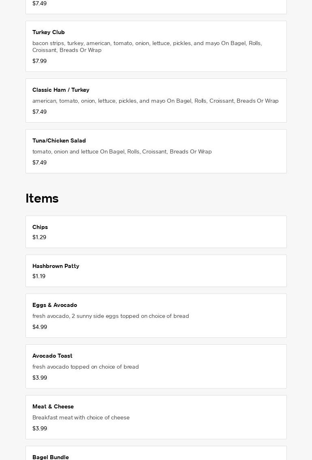This screenshot has width=312, height=460.
Task: Pick the Hashbrown Patty item
Action: point(56,266)
